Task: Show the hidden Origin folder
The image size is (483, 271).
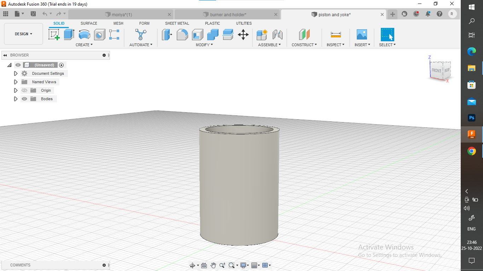Action: pos(24,91)
